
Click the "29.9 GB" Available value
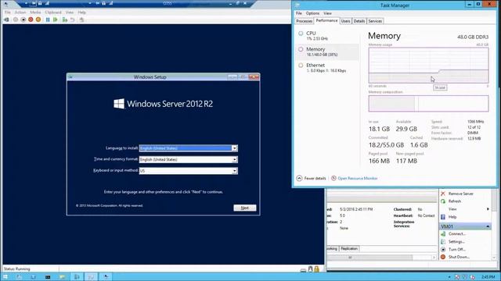pos(406,129)
